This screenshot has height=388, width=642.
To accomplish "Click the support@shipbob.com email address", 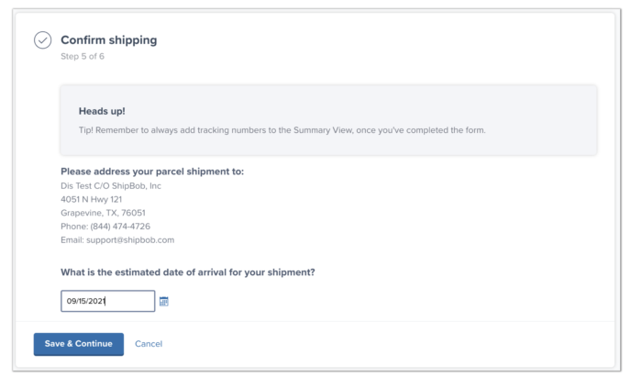I will click(128, 240).
